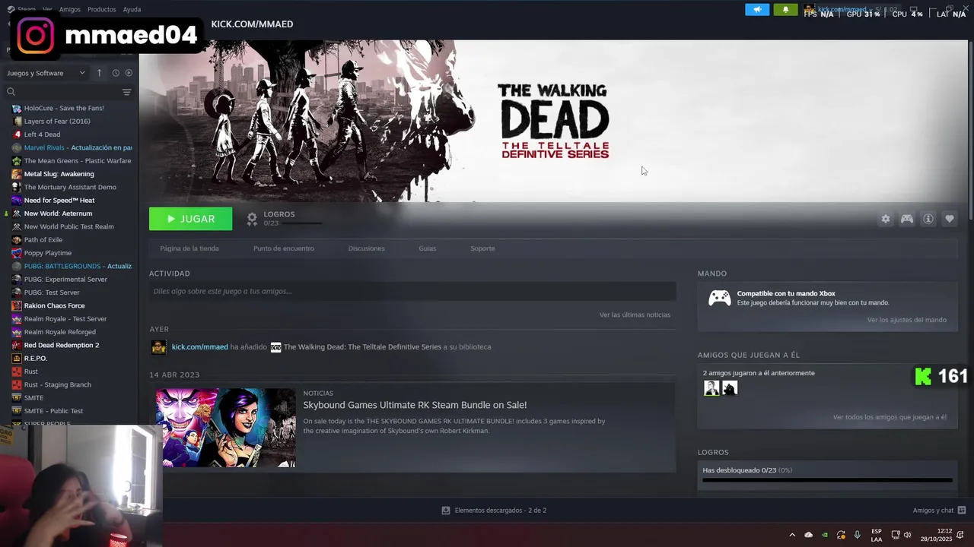Open LOGROS achievements gear icon
Viewport: 974px width, 547px height.
tap(252, 219)
